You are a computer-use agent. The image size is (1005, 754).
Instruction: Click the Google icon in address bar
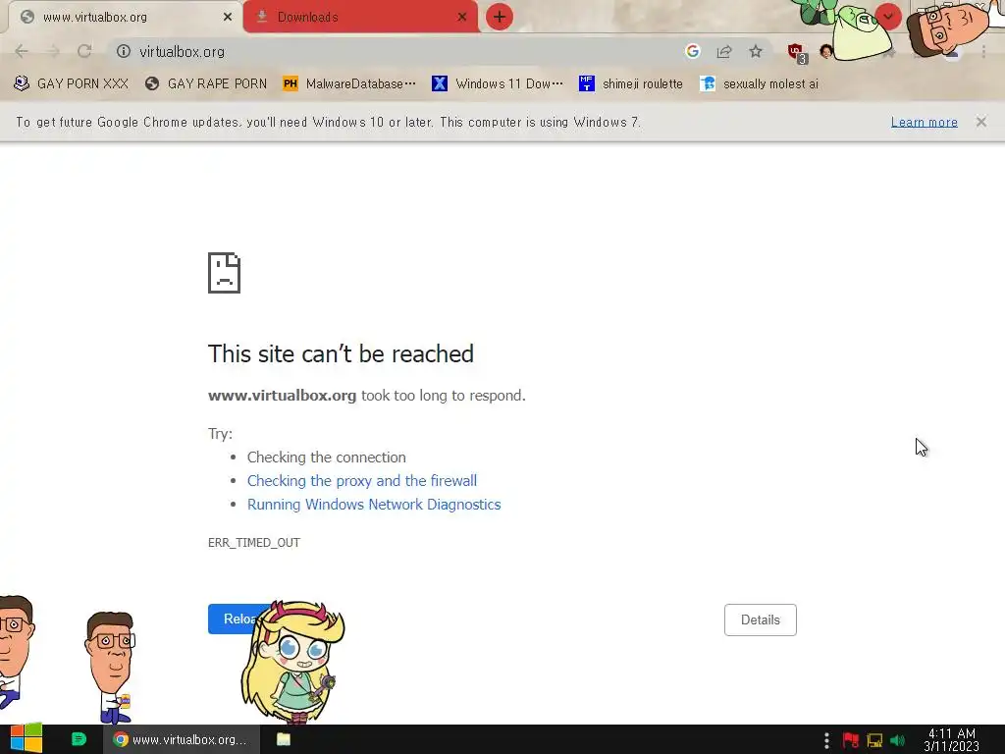(x=692, y=51)
